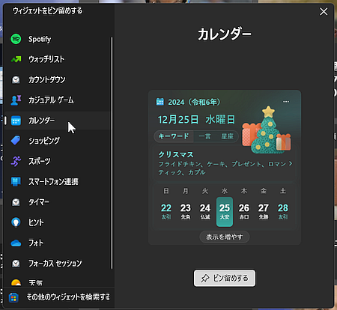Select highlighted date 25 大安
This screenshot has width=337, height=310.
pyautogui.click(x=225, y=211)
